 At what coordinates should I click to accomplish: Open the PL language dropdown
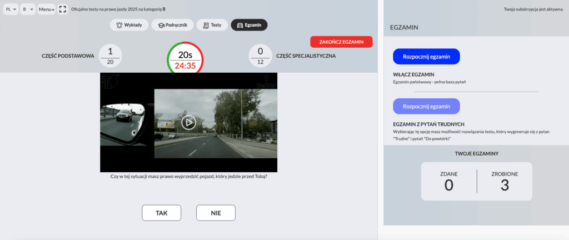tap(11, 9)
